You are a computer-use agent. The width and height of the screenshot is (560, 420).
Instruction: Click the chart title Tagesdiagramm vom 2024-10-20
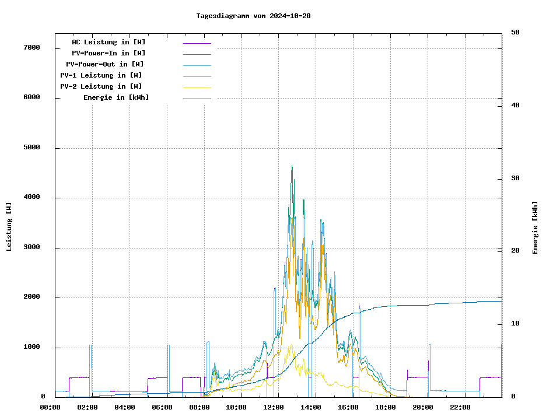(x=253, y=16)
